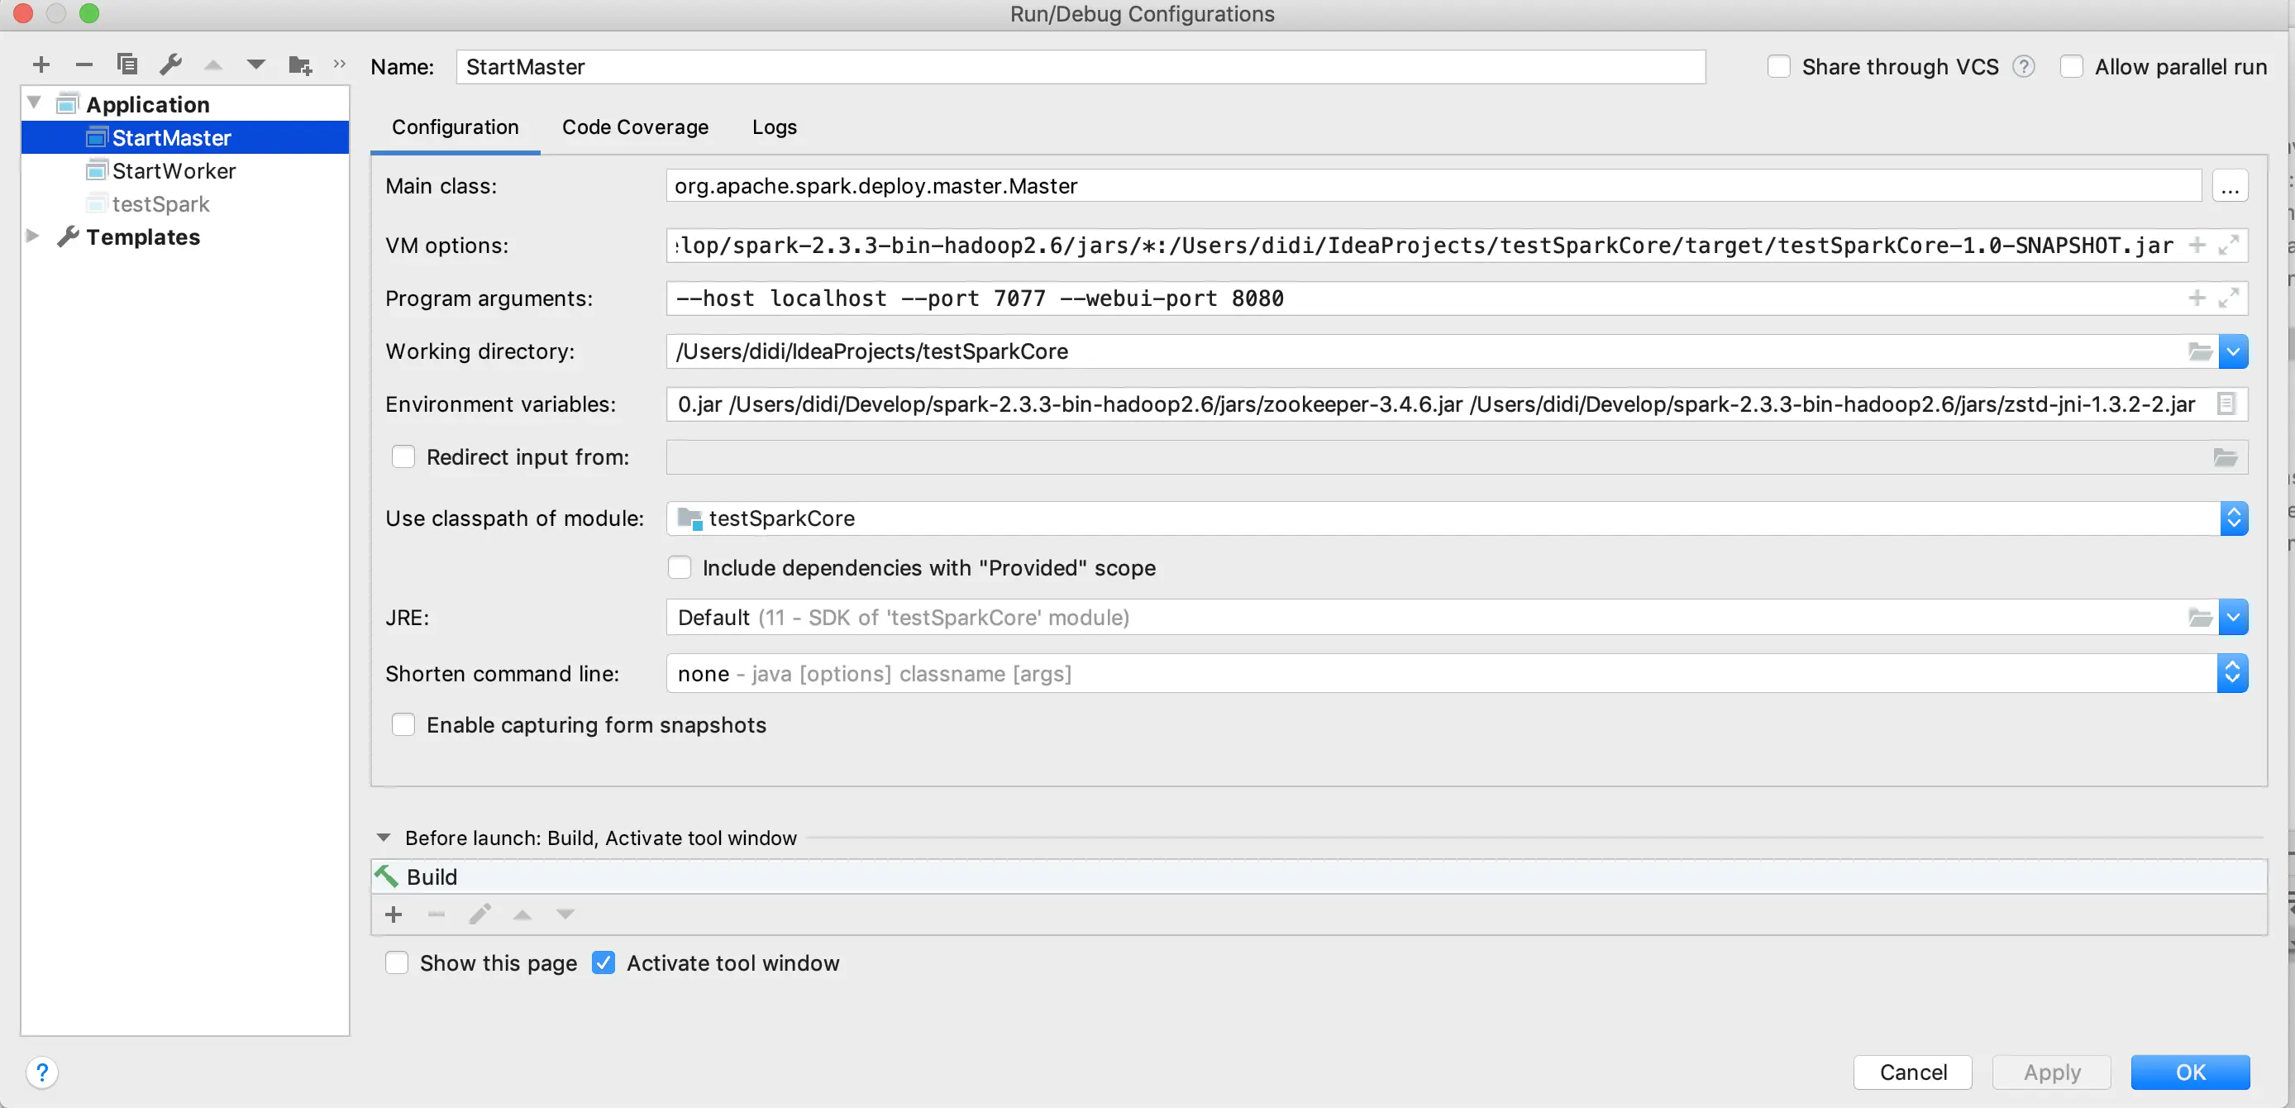Screen dimensions: 2295x1108
Task: Remove the Build step before launch
Action: [x=436, y=914]
